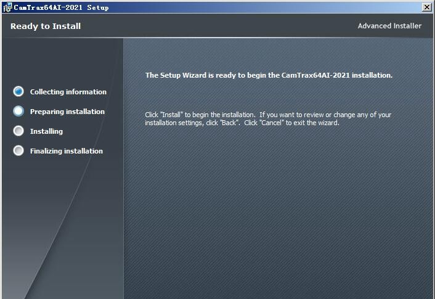Click the 'Installing' step label

(x=46, y=131)
